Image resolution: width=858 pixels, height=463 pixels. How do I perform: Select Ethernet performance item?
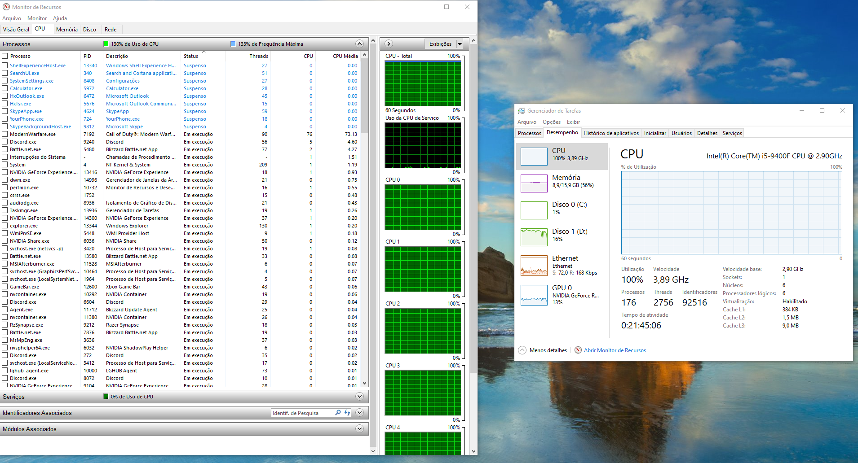(x=562, y=265)
